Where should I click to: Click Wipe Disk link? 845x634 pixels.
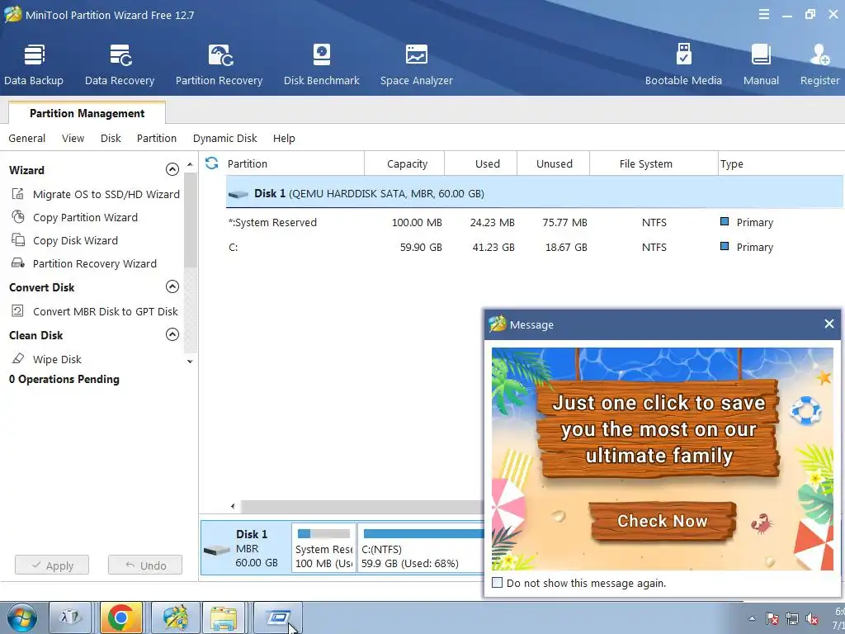[57, 359]
